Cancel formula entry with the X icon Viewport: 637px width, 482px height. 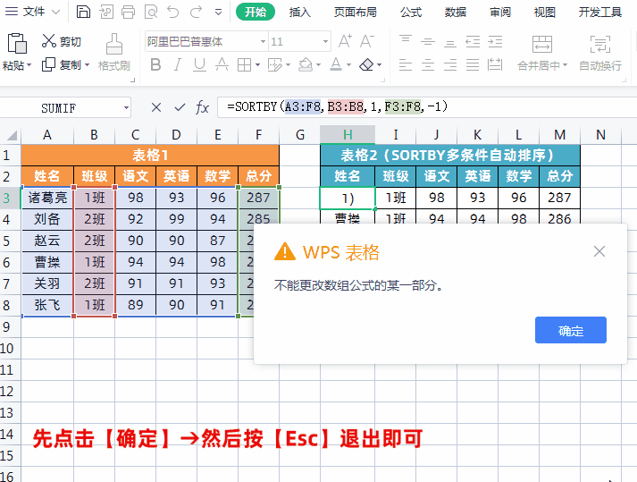(x=156, y=107)
